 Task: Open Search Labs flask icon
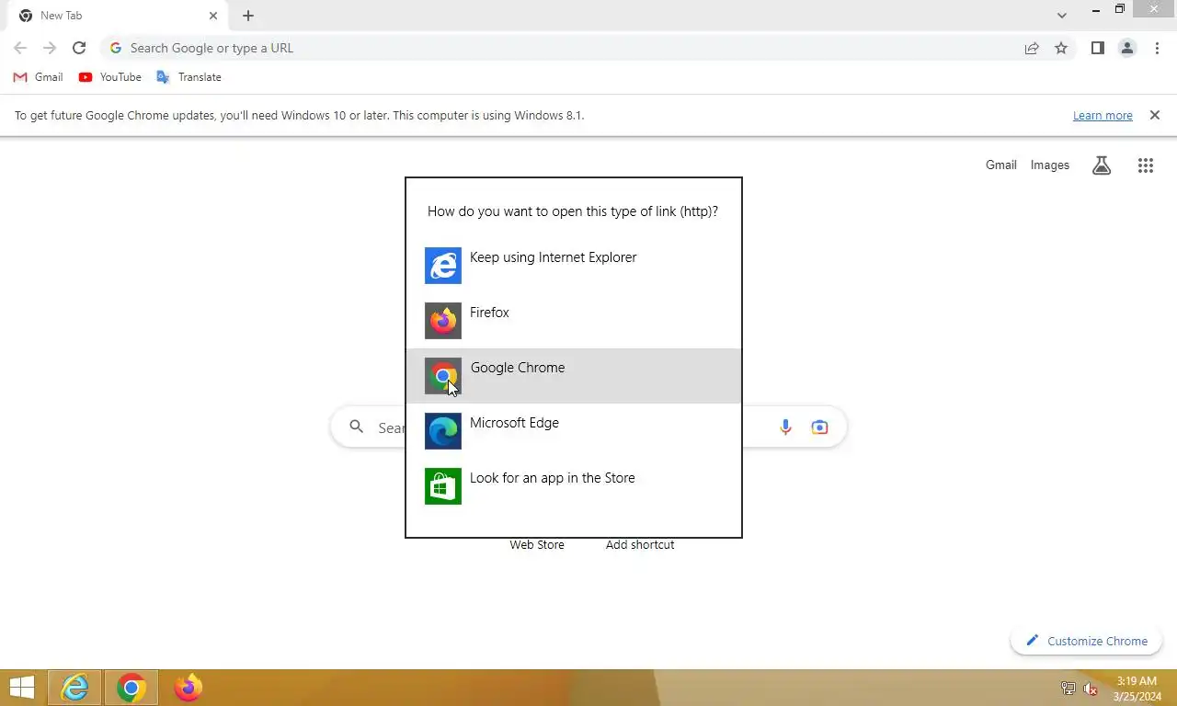pyautogui.click(x=1102, y=165)
